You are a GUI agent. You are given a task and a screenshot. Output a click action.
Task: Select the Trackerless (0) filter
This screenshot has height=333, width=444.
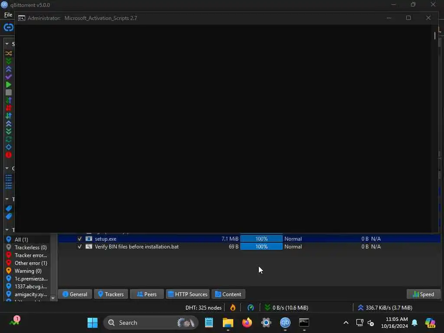click(31, 248)
